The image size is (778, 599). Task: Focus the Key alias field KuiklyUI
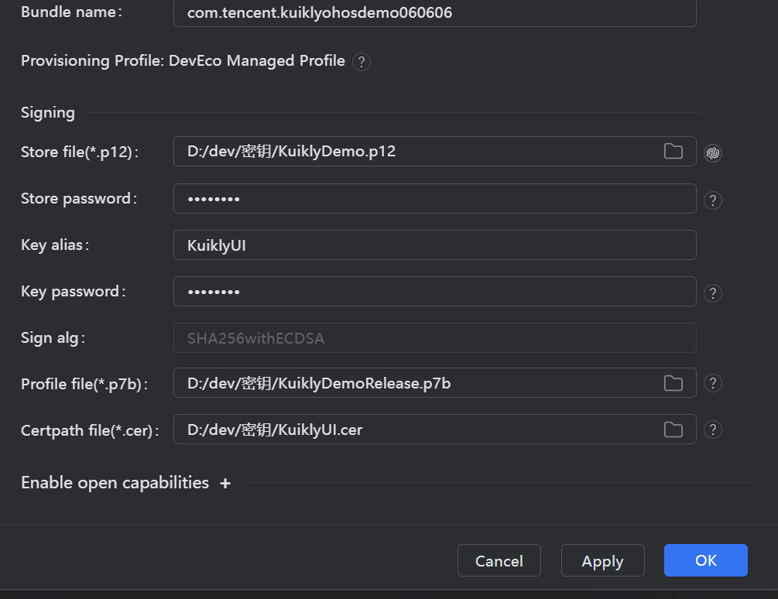coord(434,245)
